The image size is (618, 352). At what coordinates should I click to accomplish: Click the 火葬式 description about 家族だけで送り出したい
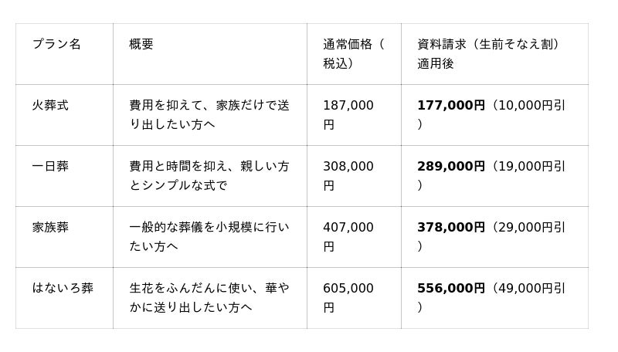pyautogui.click(x=209, y=114)
